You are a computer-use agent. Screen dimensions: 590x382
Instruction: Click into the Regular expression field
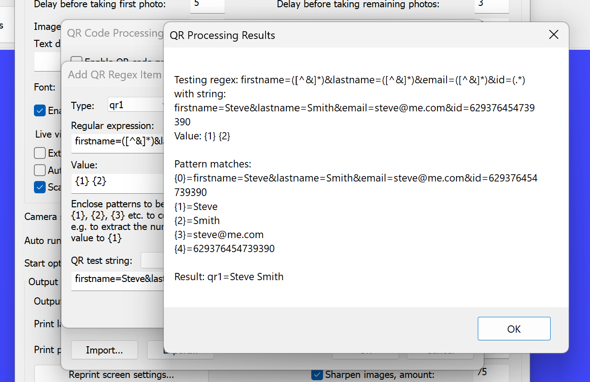click(118, 141)
